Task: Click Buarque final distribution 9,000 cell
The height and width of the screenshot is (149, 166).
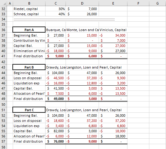Action: pyautogui.click(x=56, y=56)
